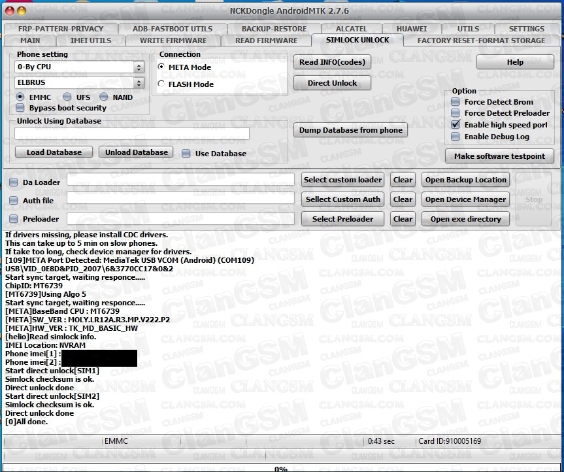
Task: Click the Load Database button
Action: tap(53, 152)
